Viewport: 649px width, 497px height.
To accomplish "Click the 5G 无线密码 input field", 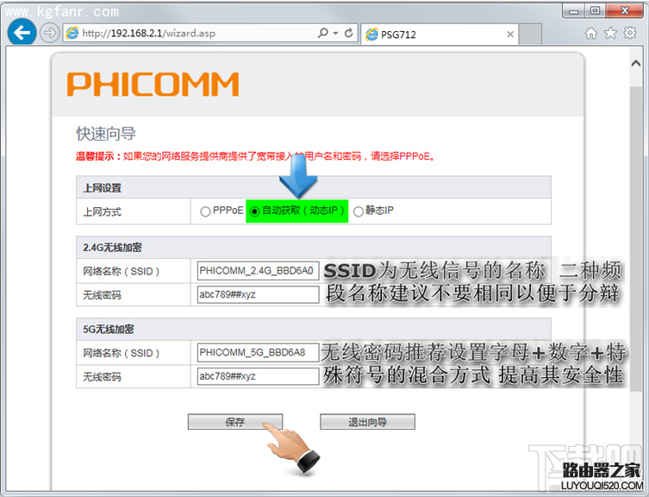I will click(258, 376).
